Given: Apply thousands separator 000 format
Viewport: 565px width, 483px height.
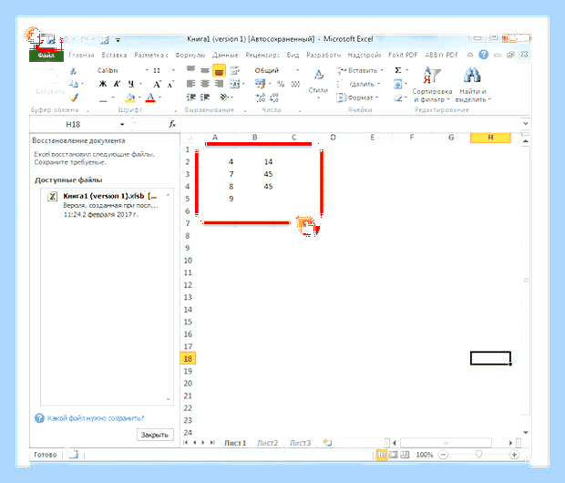Looking at the screenshot, I should tap(295, 84).
